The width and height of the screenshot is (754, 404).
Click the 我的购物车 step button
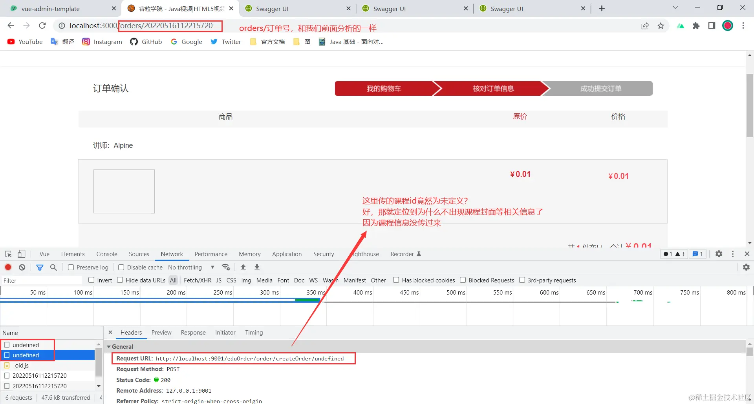[x=384, y=89]
